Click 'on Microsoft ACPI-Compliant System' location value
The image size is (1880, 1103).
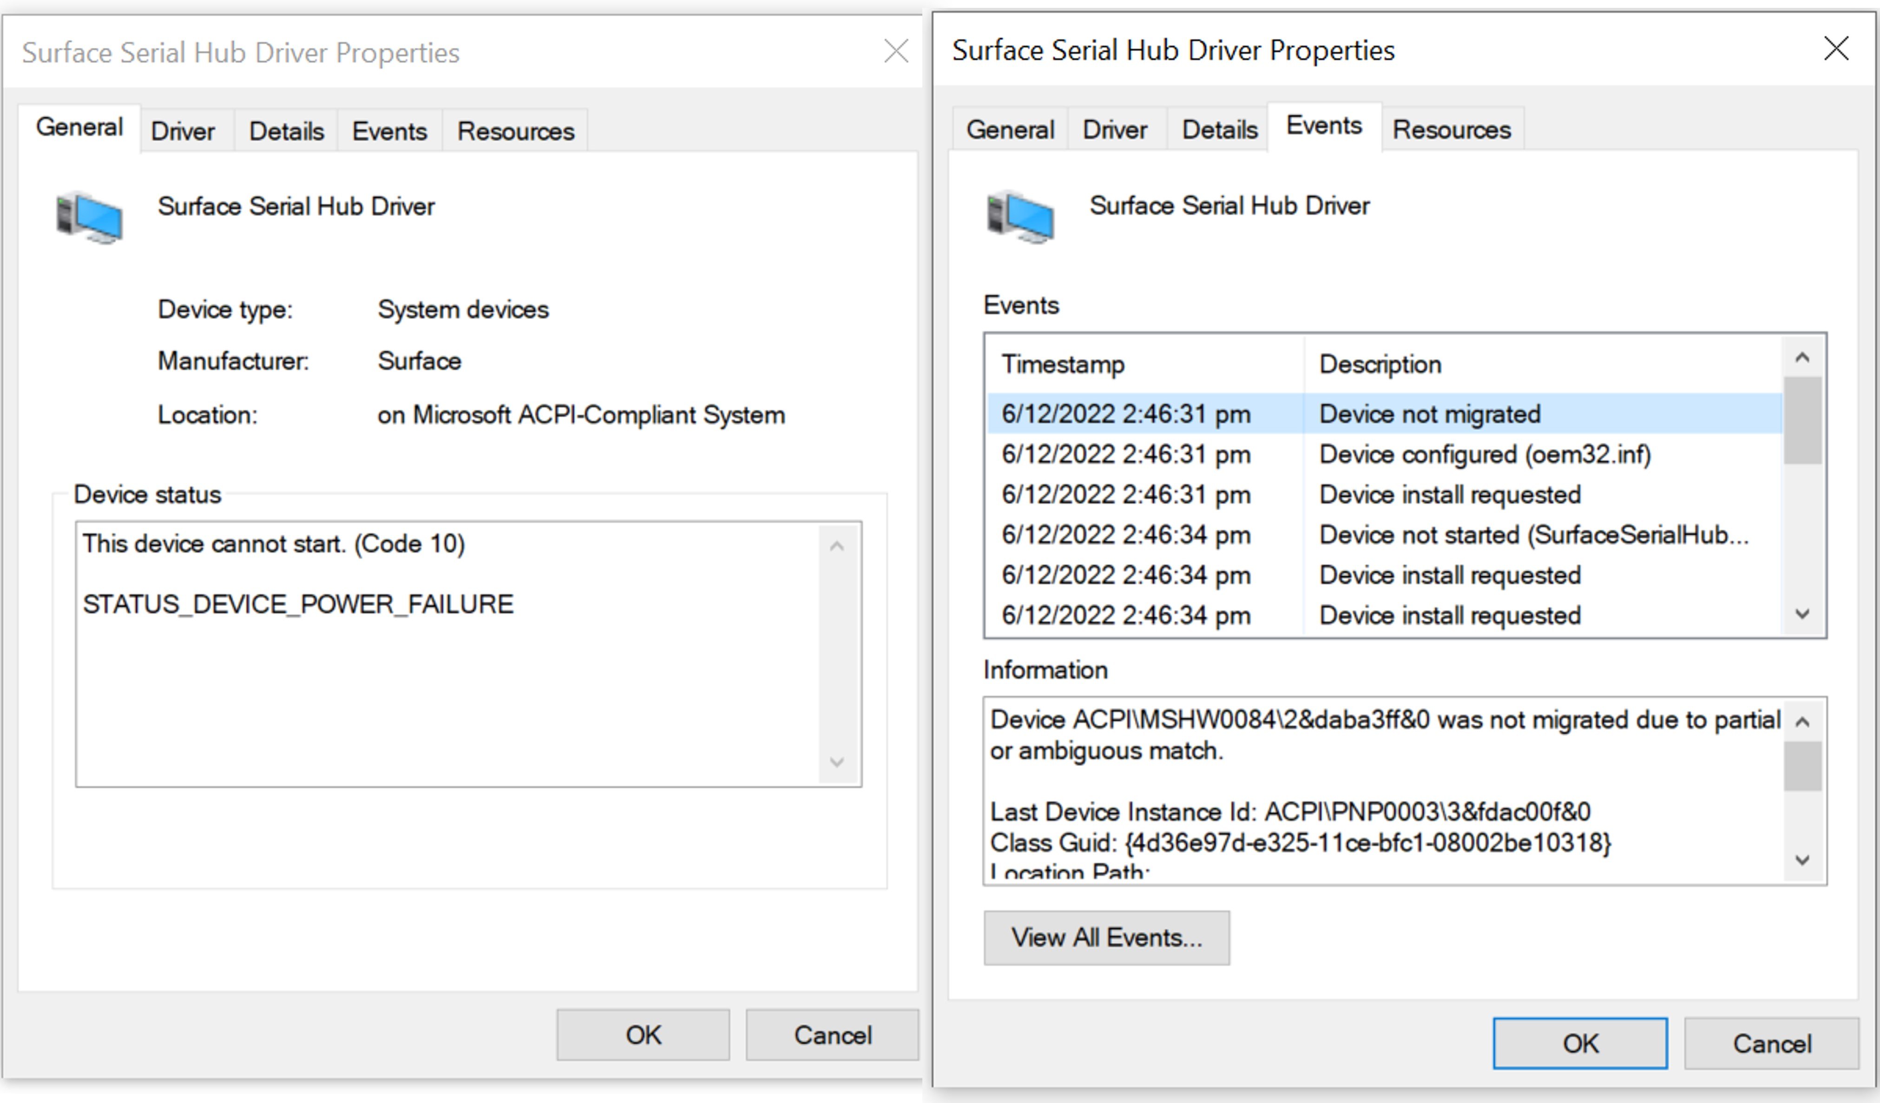click(x=581, y=414)
